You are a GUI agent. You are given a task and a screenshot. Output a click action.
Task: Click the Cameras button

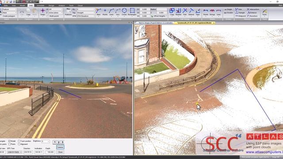click(x=60, y=147)
